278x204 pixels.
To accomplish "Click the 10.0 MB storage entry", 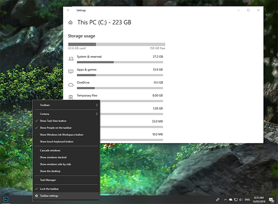I will coord(132,137).
